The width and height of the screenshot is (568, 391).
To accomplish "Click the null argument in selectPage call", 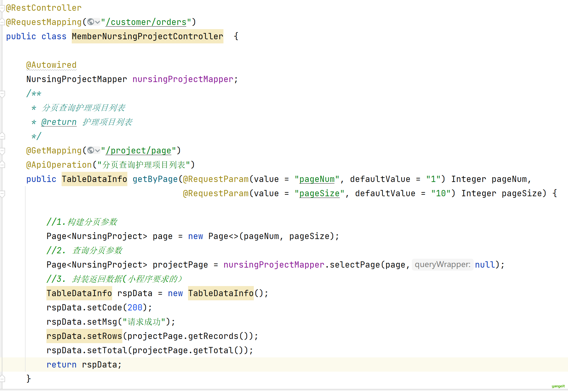I will [x=485, y=265].
